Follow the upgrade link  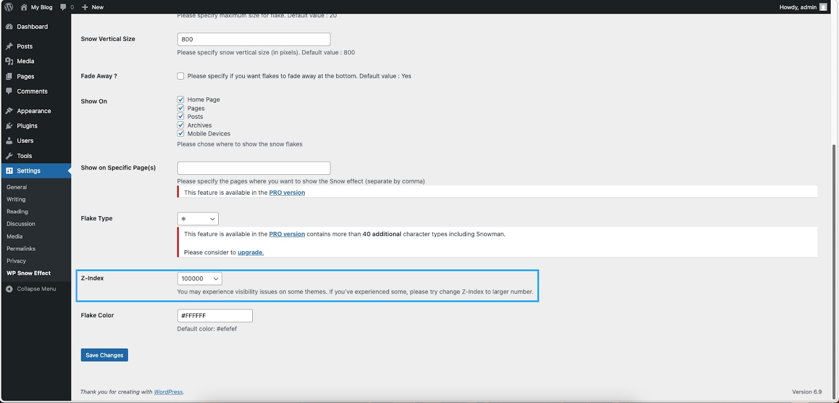(251, 252)
